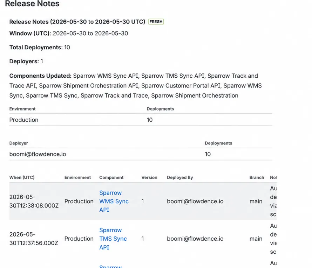The image size is (312, 268).
Task: Click the Environment header in summary table
Action: (x=22, y=109)
